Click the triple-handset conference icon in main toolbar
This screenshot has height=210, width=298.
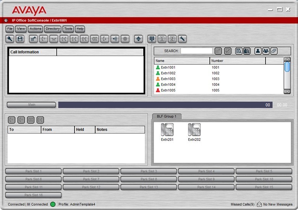[94, 39]
